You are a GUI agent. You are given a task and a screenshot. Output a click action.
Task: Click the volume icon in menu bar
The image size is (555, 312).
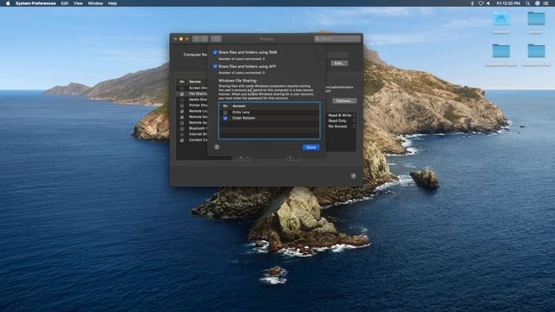(488, 3)
